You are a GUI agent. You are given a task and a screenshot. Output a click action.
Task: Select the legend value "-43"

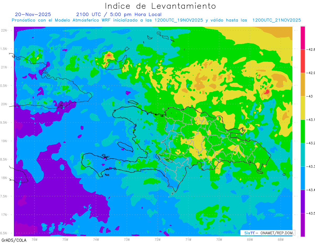[x=309, y=96]
